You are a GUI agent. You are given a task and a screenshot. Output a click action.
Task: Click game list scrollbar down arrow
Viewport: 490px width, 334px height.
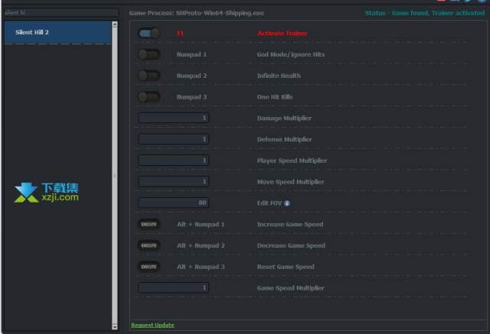pos(115,327)
